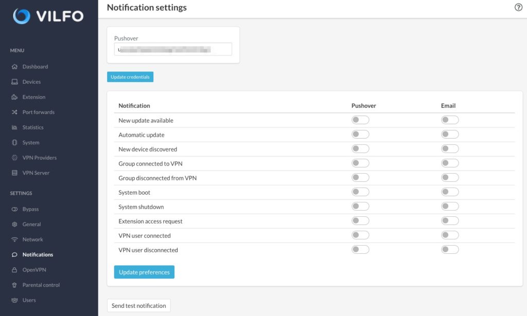This screenshot has width=527, height=316.
Task: Open the Dashboard menu item
Action: 35,66
